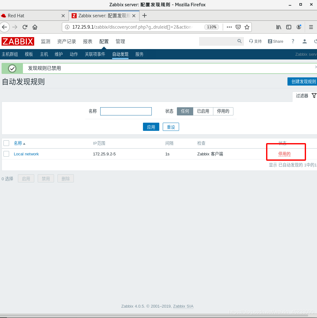
Task: Select the 已启用 status filter
Action: click(x=203, y=111)
